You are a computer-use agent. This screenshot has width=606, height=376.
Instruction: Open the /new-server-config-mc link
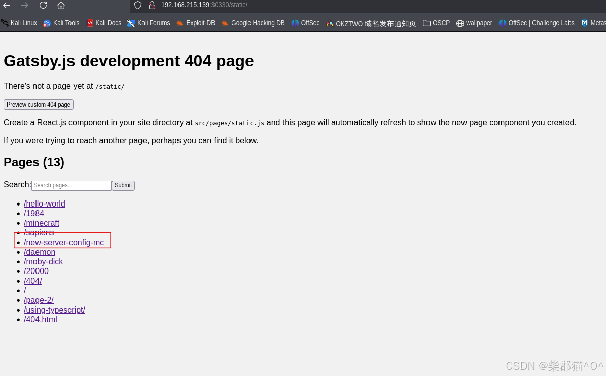tap(64, 243)
